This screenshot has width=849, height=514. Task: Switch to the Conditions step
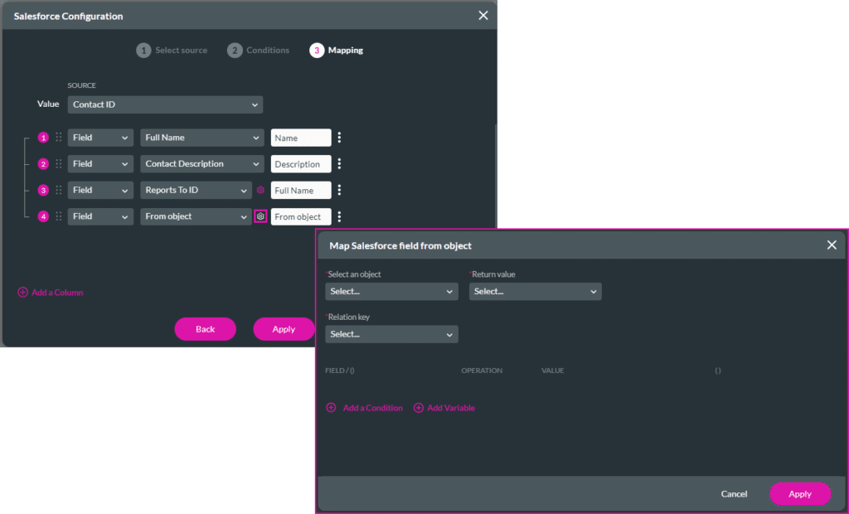[259, 51]
